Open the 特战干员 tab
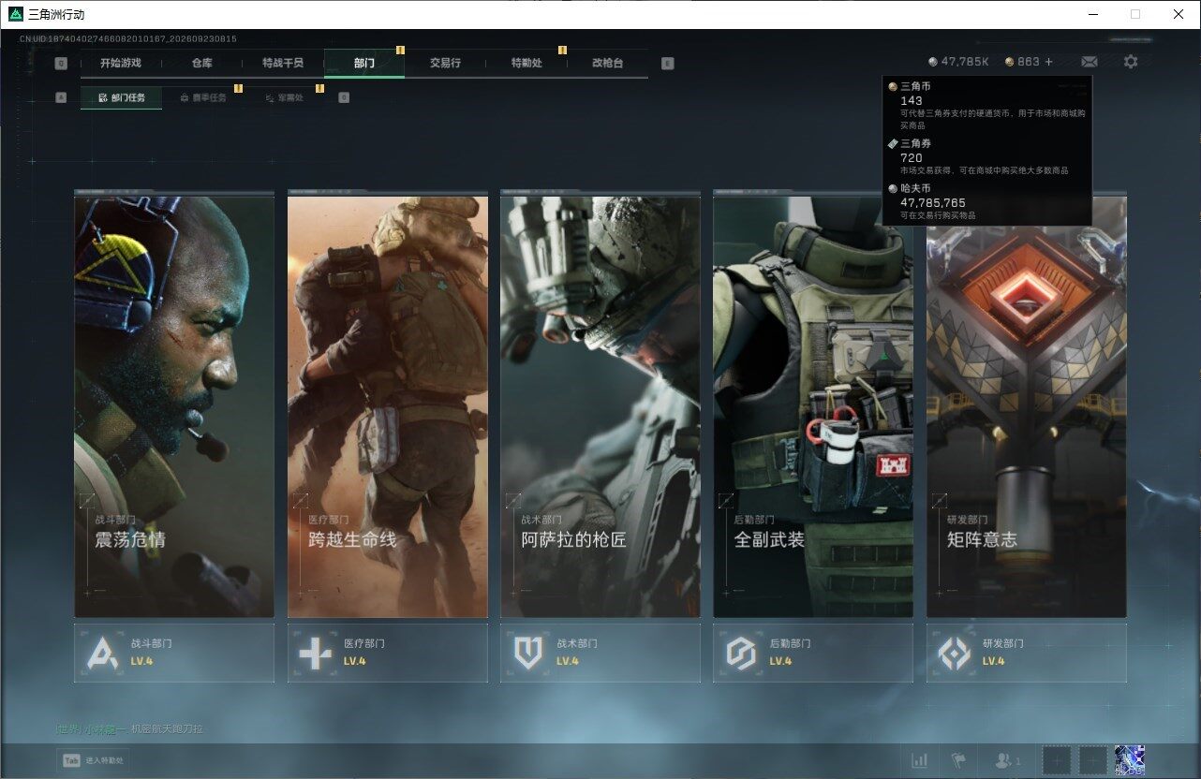The height and width of the screenshot is (779, 1201). 283,64
